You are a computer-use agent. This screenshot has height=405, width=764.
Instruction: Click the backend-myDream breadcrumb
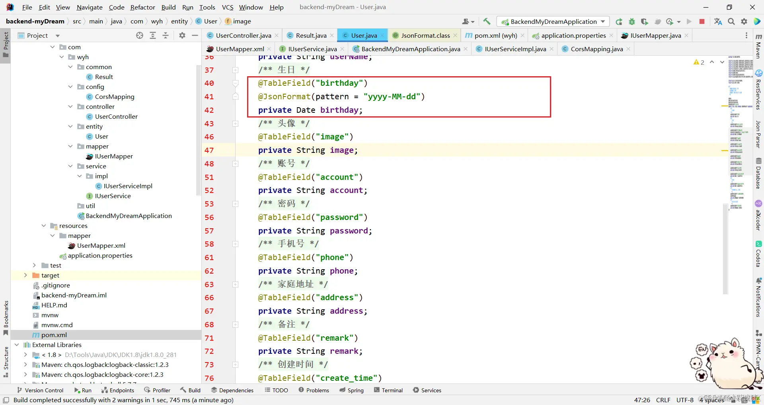pos(35,21)
